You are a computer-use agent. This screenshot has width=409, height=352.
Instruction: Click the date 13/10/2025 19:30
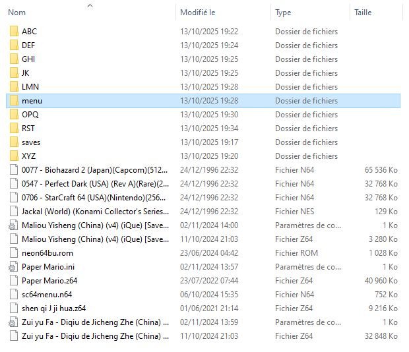pos(209,115)
